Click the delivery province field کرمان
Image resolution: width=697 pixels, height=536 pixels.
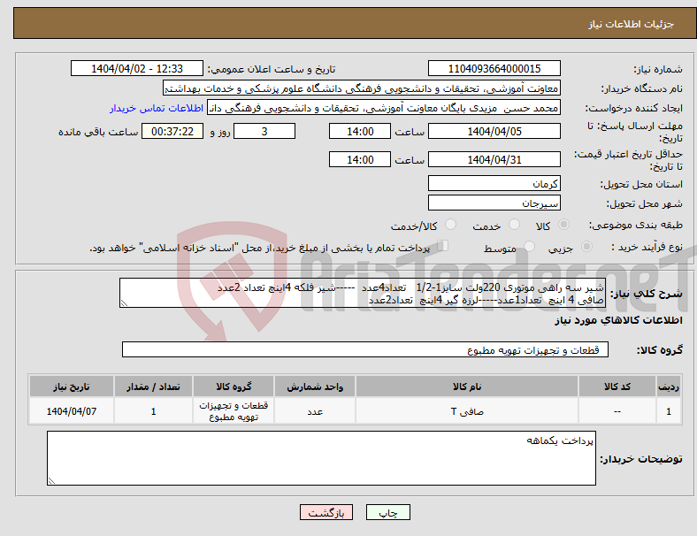pos(494,183)
